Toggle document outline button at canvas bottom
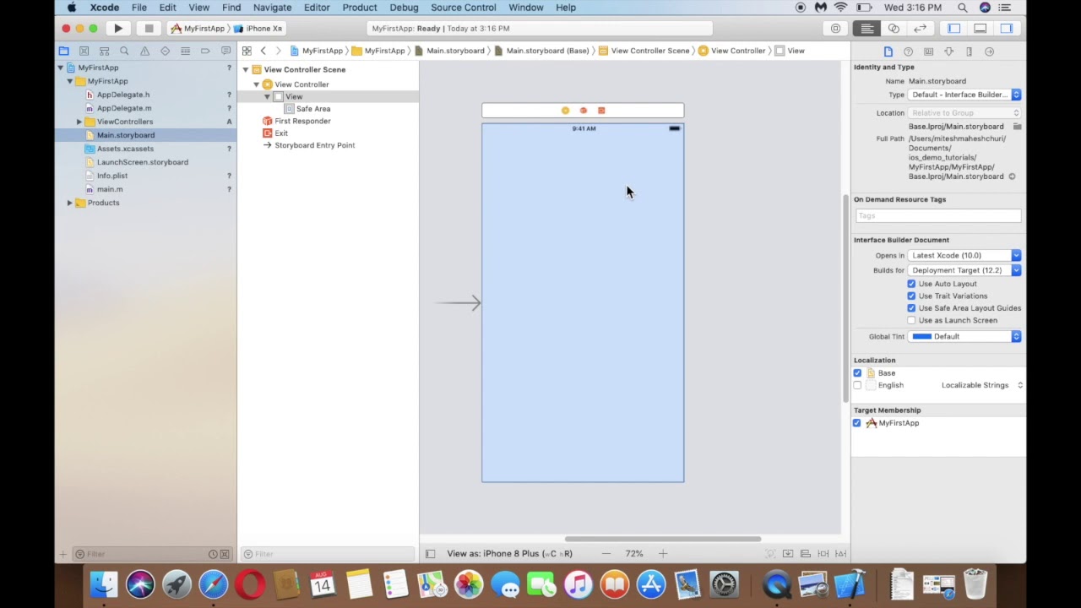Viewport: 1081px width, 608px height. (x=430, y=554)
